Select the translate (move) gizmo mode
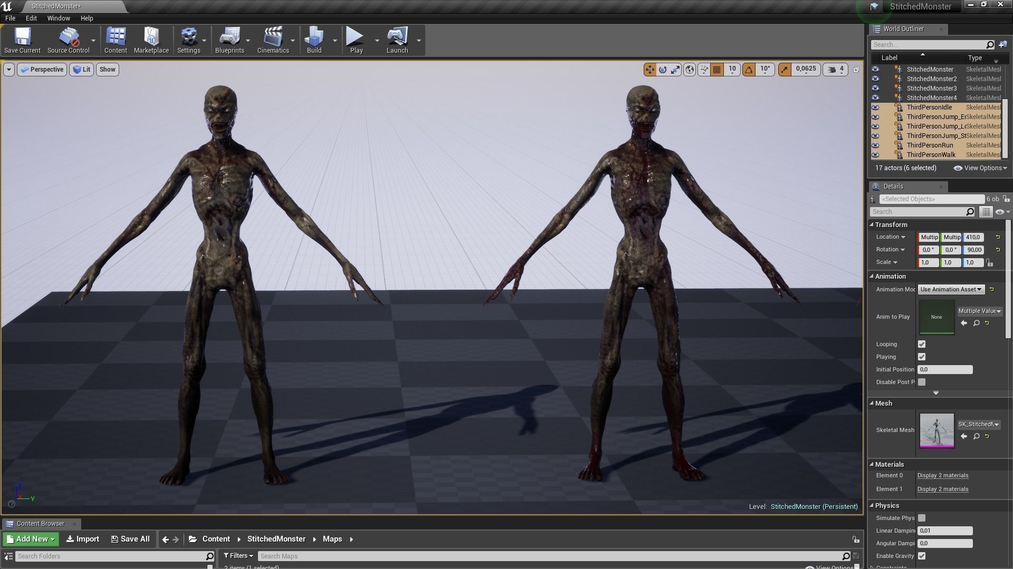This screenshot has width=1013, height=569. click(x=649, y=70)
